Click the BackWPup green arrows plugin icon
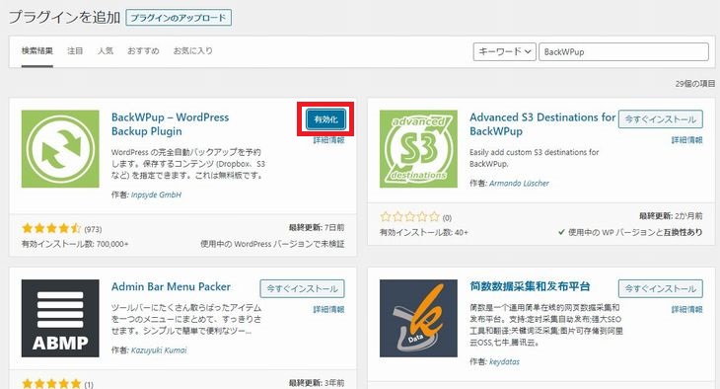 click(x=60, y=148)
